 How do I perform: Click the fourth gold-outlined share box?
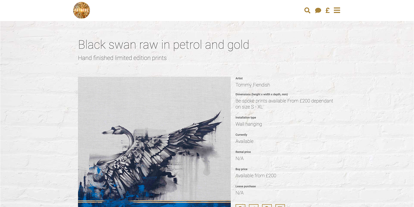click(x=280, y=205)
